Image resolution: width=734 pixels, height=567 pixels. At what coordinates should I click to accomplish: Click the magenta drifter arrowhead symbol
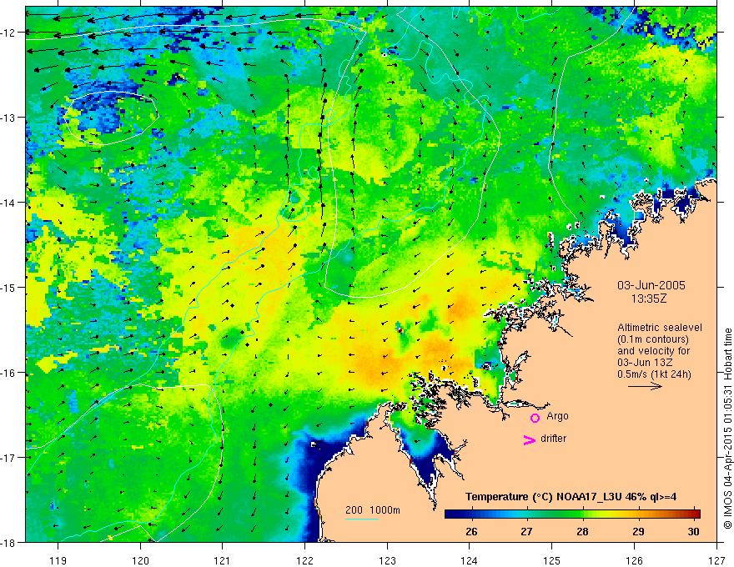pyautogui.click(x=530, y=440)
